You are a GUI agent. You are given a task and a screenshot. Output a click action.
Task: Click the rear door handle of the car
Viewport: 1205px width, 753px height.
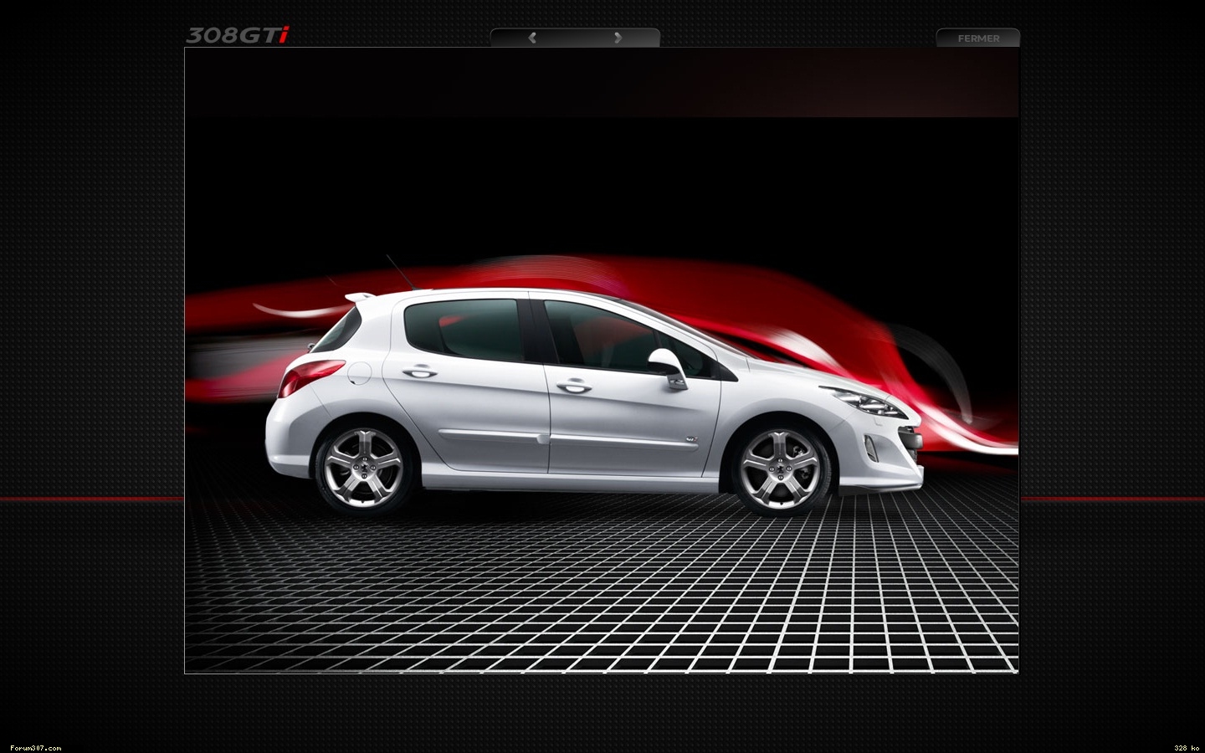[x=418, y=371]
